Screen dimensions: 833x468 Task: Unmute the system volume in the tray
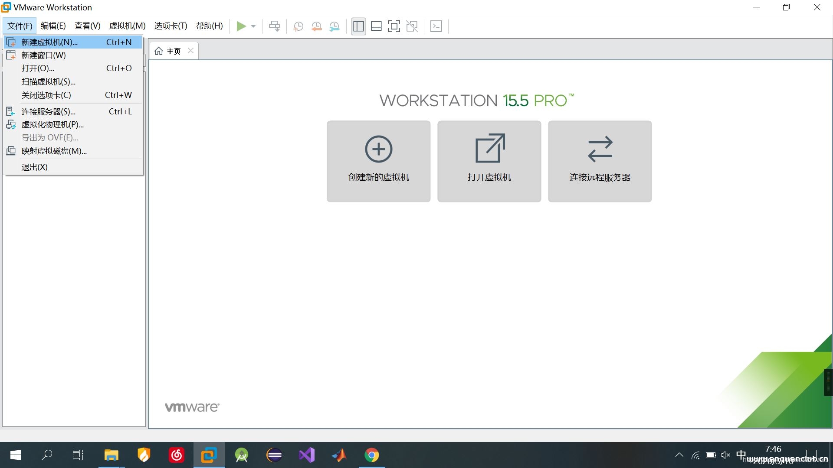tap(725, 455)
